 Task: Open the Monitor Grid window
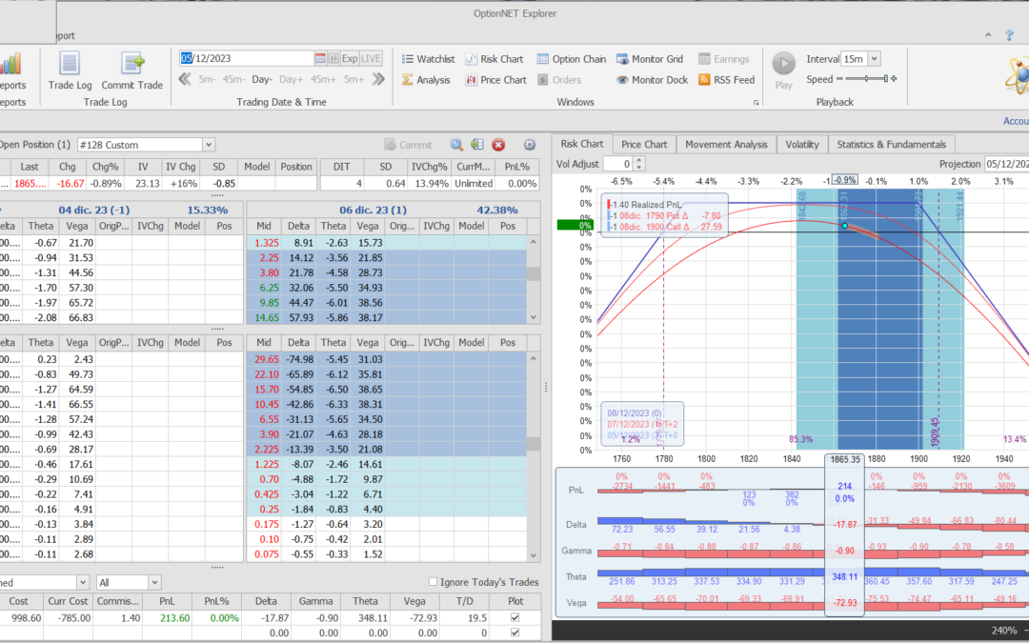pyautogui.click(x=652, y=59)
